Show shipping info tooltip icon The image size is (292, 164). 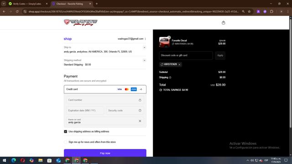click(170, 77)
